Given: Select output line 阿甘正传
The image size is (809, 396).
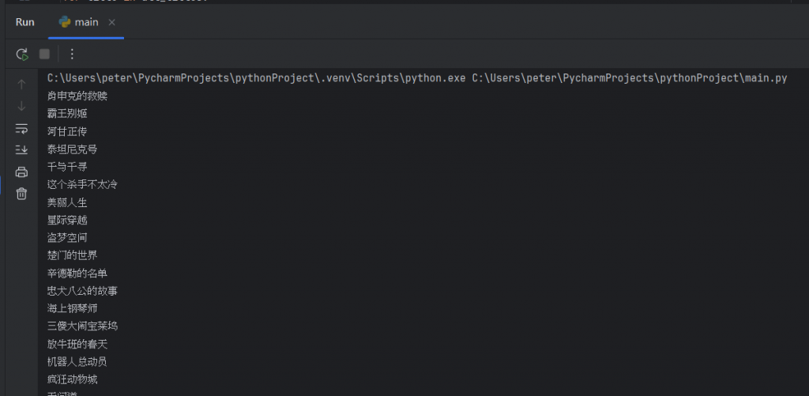Looking at the screenshot, I should click(67, 132).
